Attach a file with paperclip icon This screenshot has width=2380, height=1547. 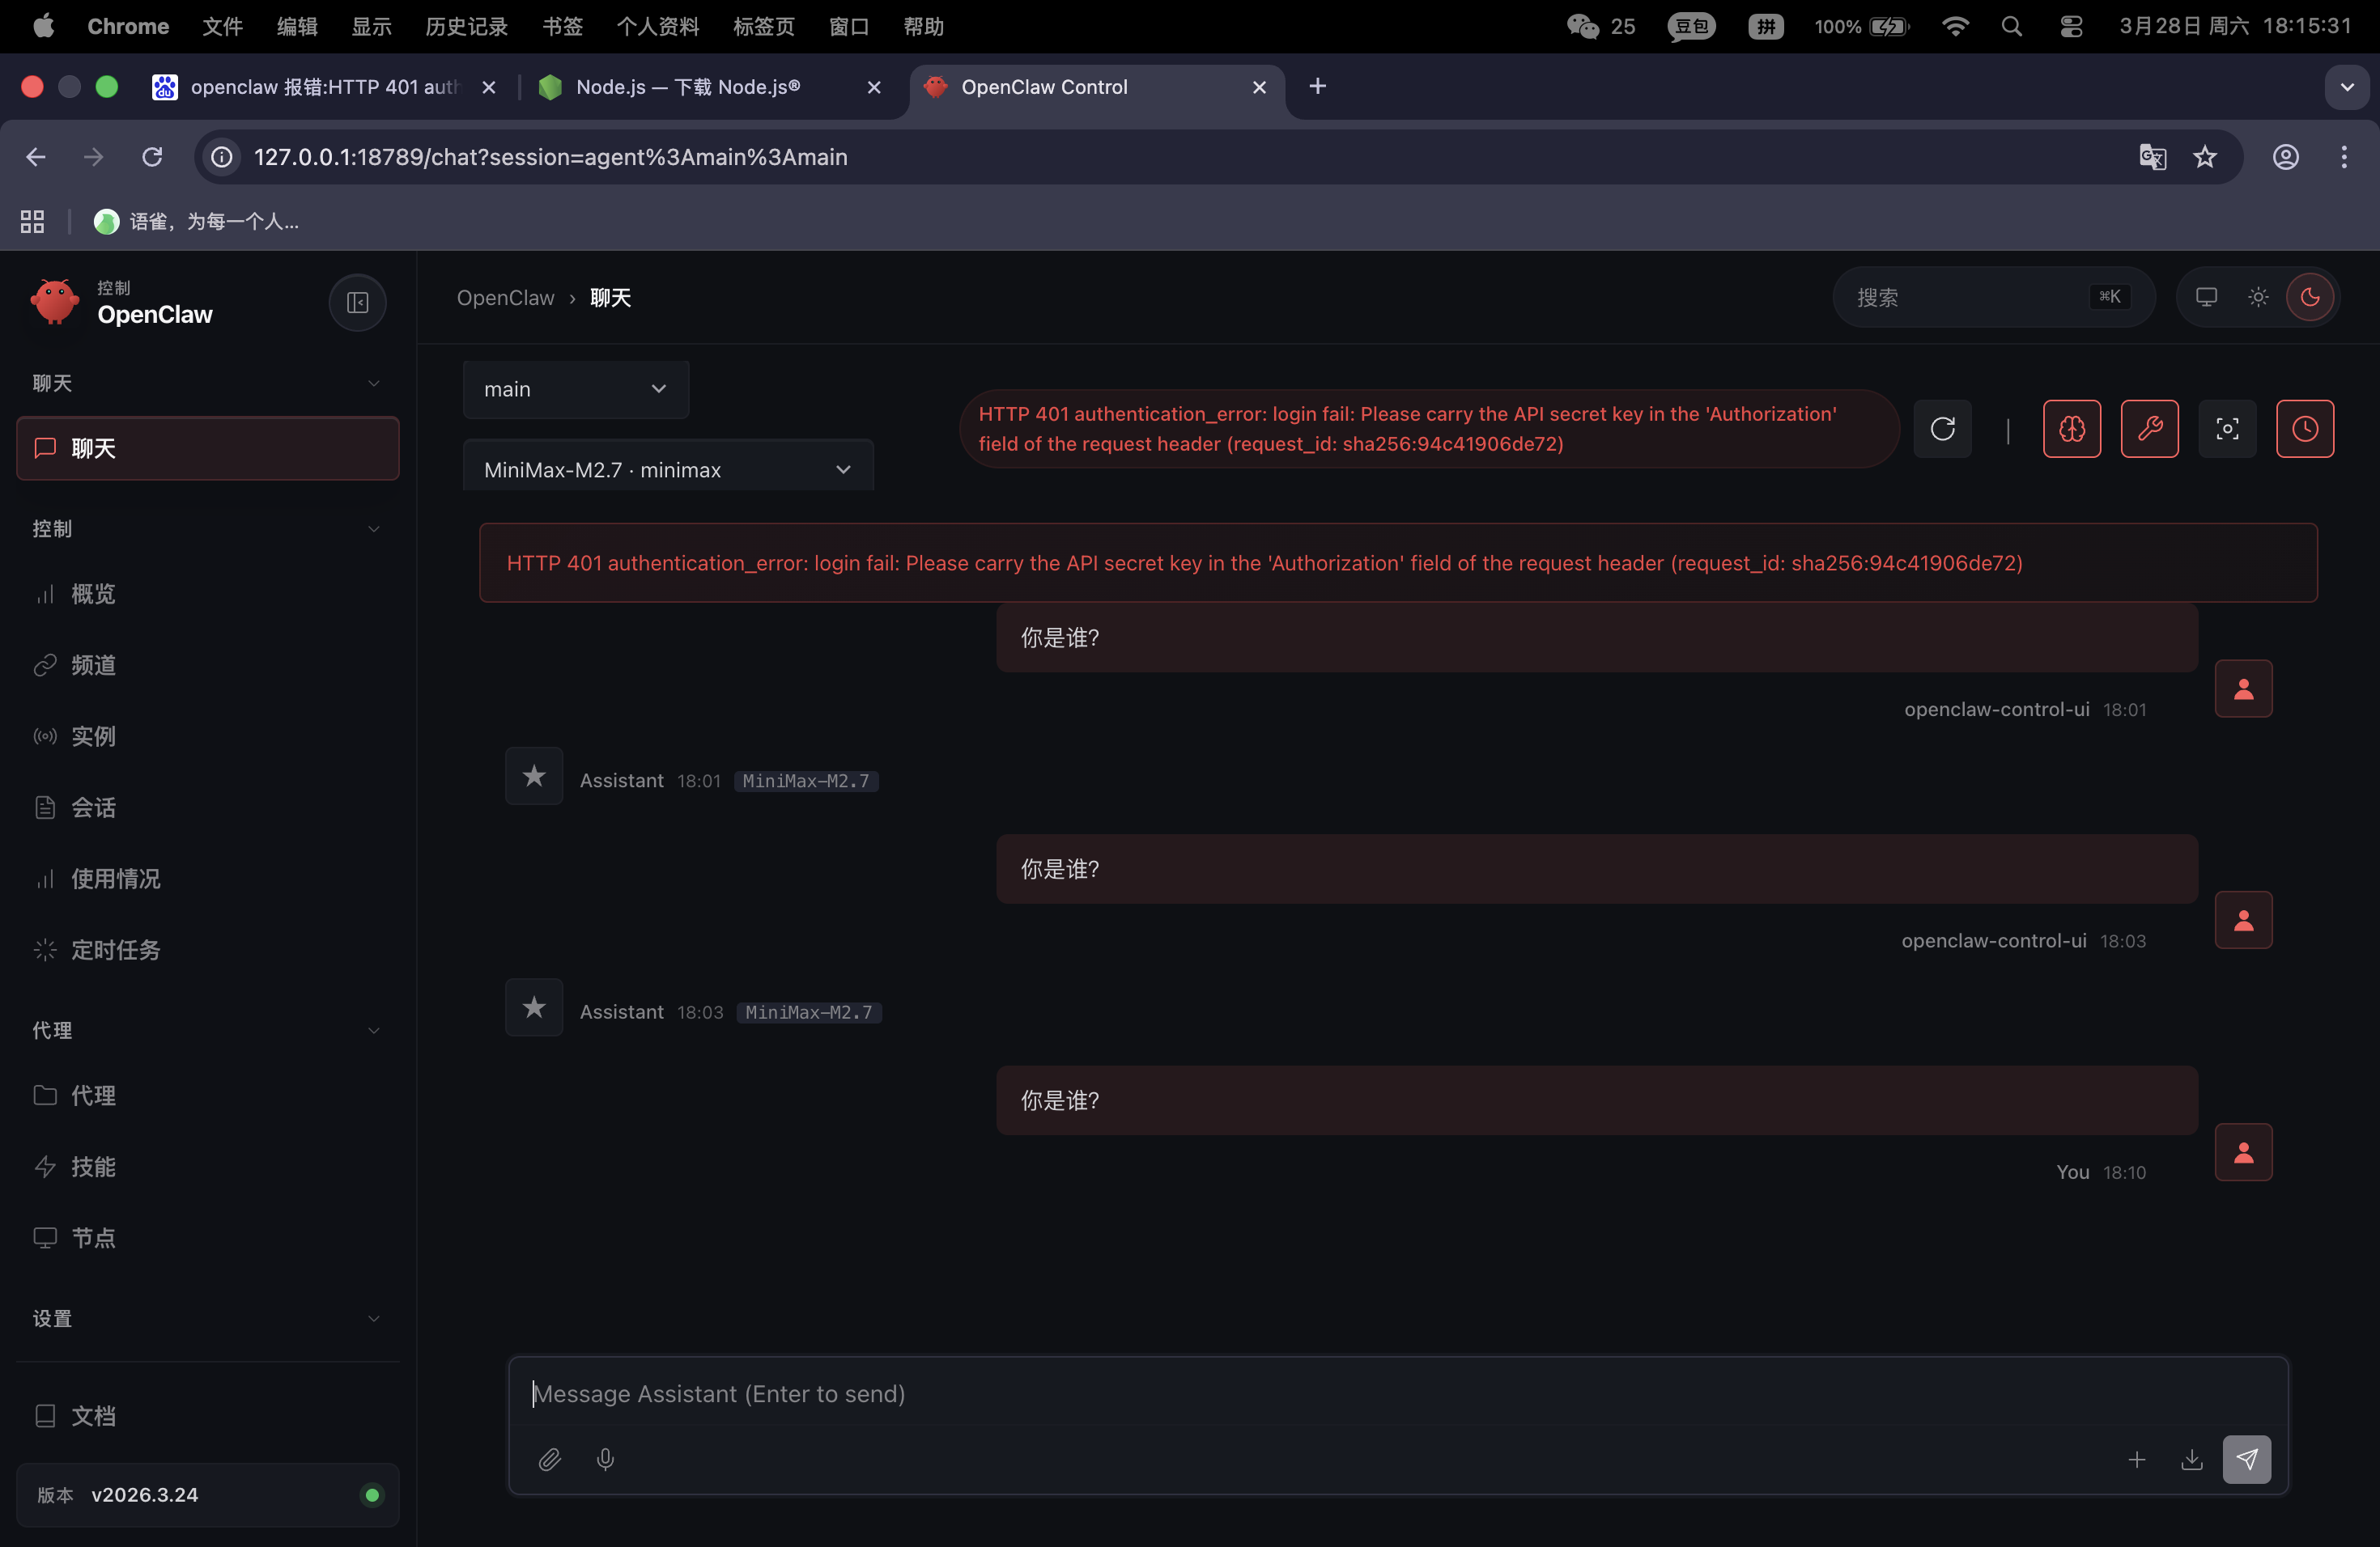click(x=549, y=1459)
